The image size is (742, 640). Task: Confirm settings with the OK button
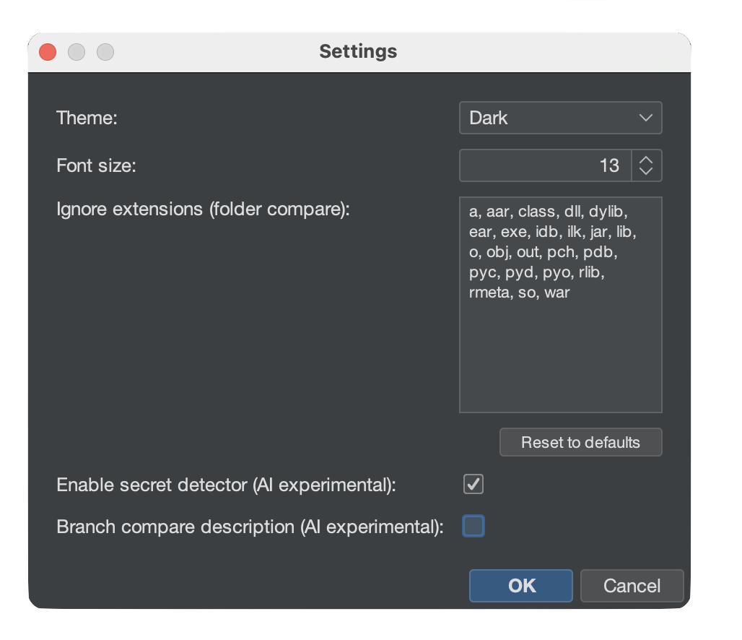pyautogui.click(x=520, y=586)
